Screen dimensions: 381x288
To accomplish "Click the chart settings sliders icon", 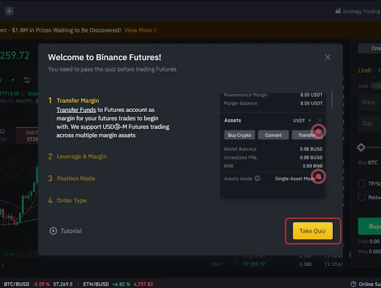I will (x=26, y=80).
